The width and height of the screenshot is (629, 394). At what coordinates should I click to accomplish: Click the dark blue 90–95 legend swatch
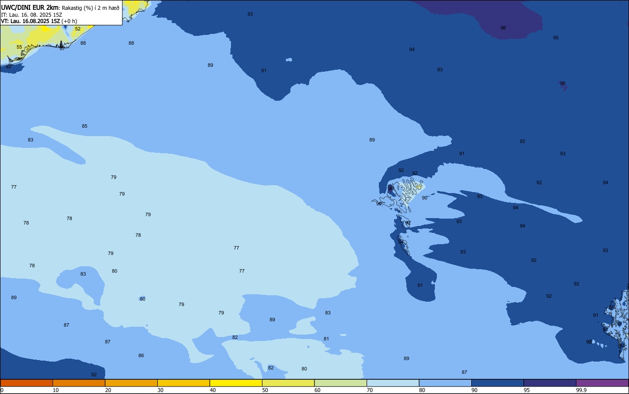497,383
